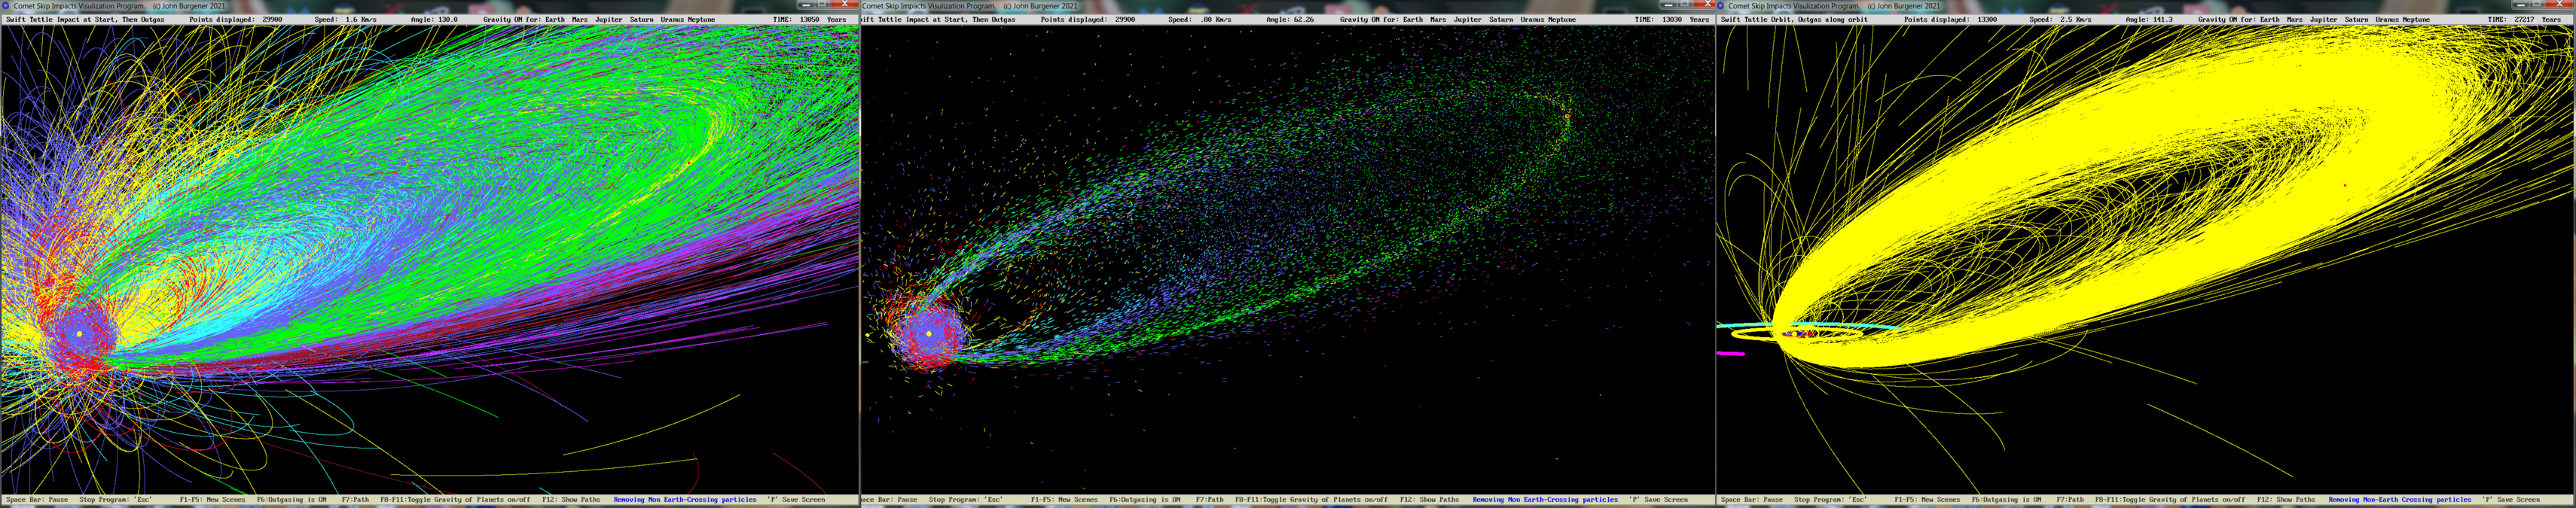Image resolution: width=2576 pixels, height=508 pixels.
Task: Click app icon of window showing 13050 Years
Action: pos(5,6)
